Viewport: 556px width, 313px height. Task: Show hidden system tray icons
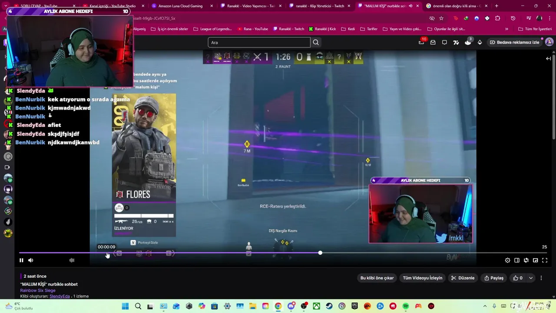485,306
